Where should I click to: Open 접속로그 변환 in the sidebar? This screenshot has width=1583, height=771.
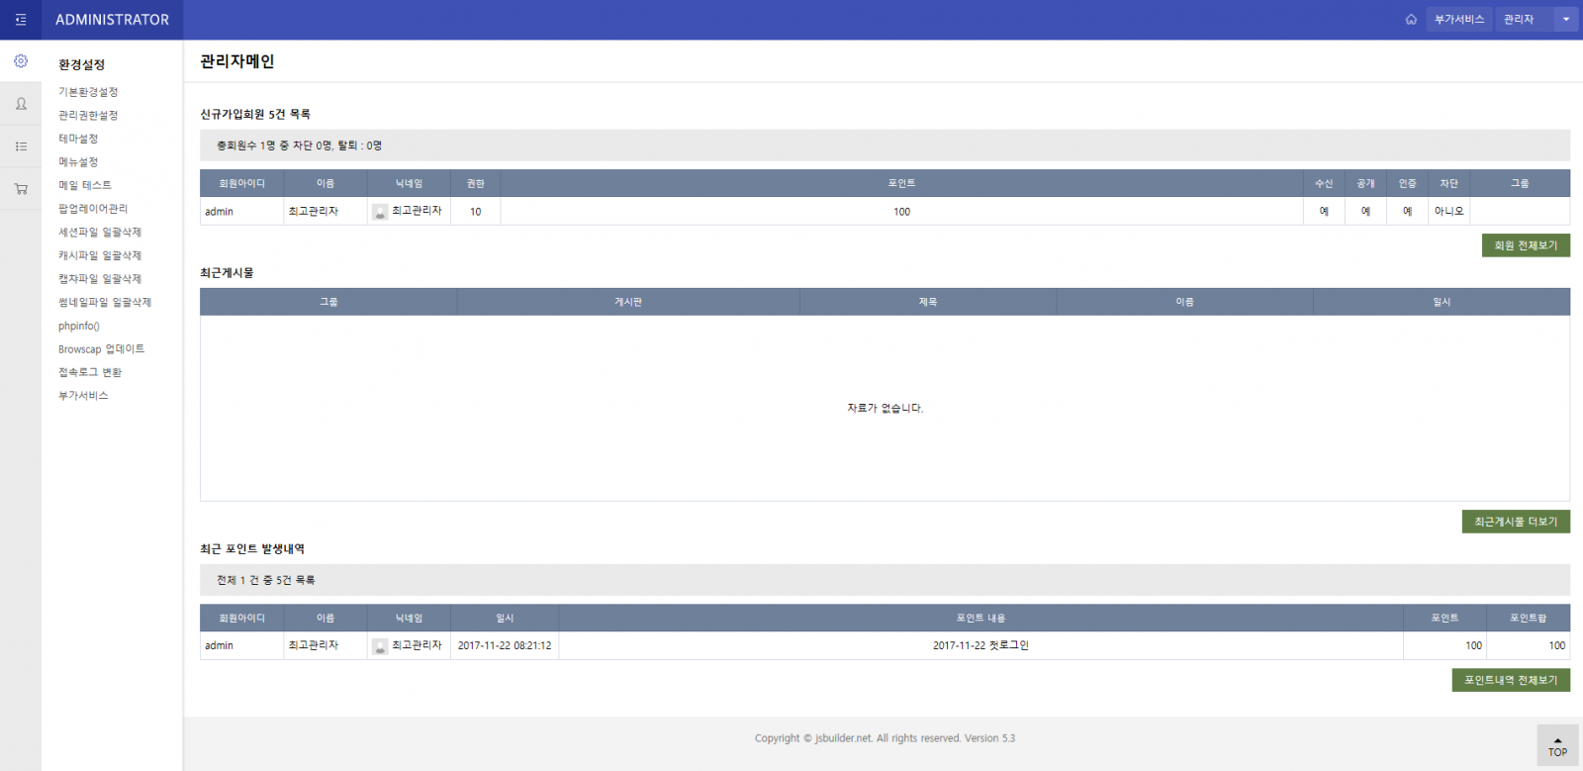(90, 372)
